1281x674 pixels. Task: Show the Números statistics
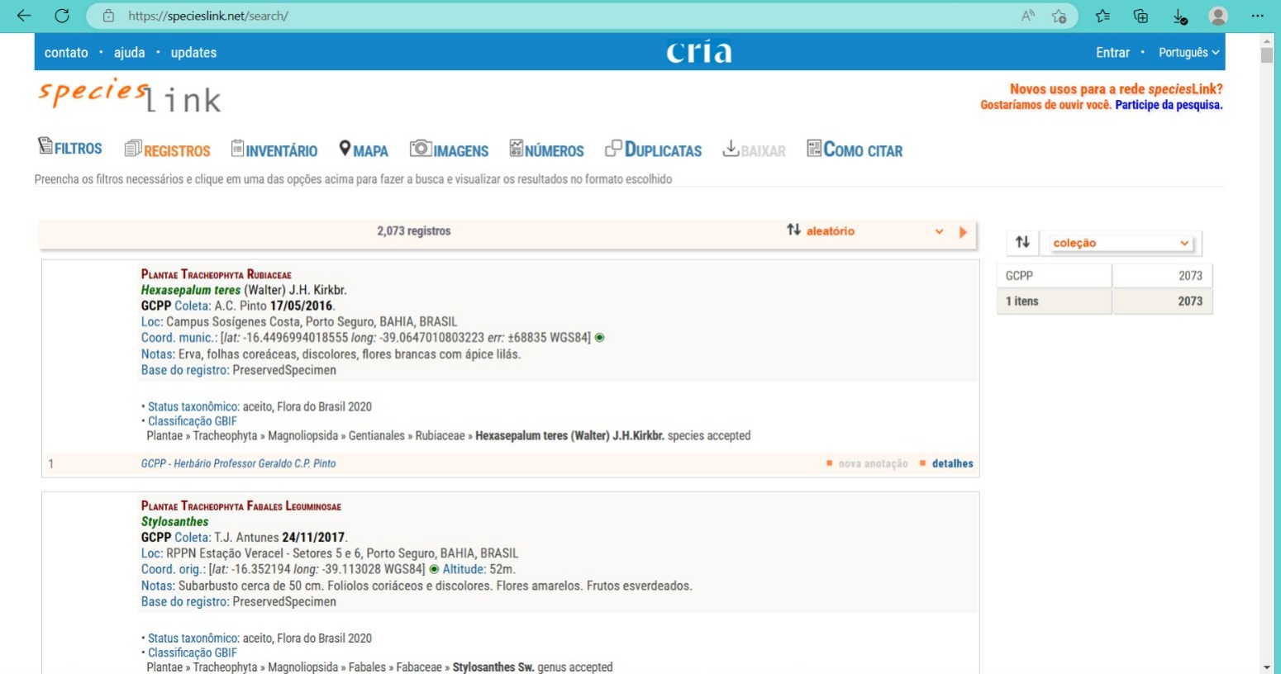click(547, 150)
